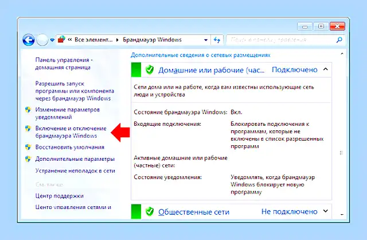Open 'Центр управления сетями' link
The width and height of the screenshot is (367, 240).
(73, 207)
